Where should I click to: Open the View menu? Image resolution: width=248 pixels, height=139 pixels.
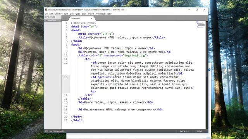tap(72, 14)
